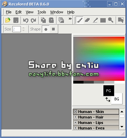Click into the Size input field
This screenshot has height=138, width=127.
pos(16,29)
